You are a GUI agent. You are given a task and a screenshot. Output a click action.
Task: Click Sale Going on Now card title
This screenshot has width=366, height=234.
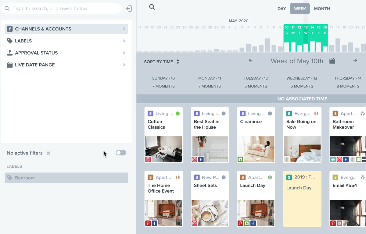point(301,124)
